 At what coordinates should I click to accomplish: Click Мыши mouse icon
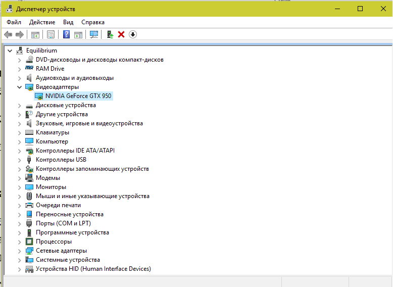[x=29, y=196]
